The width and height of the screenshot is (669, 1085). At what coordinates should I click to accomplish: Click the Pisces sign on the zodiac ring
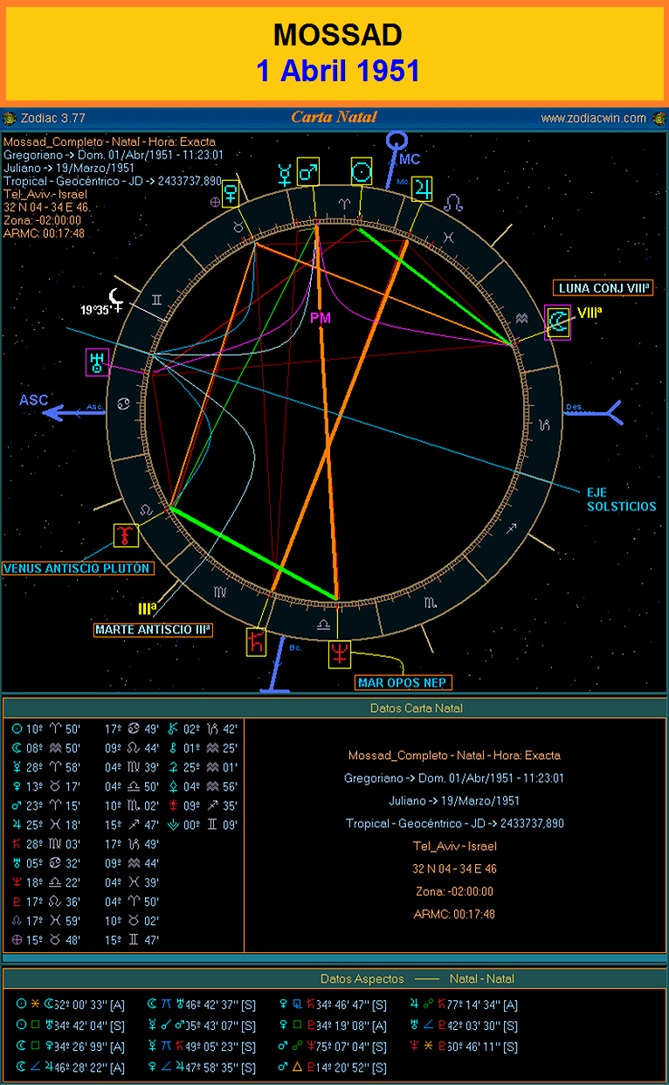point(447,237)
